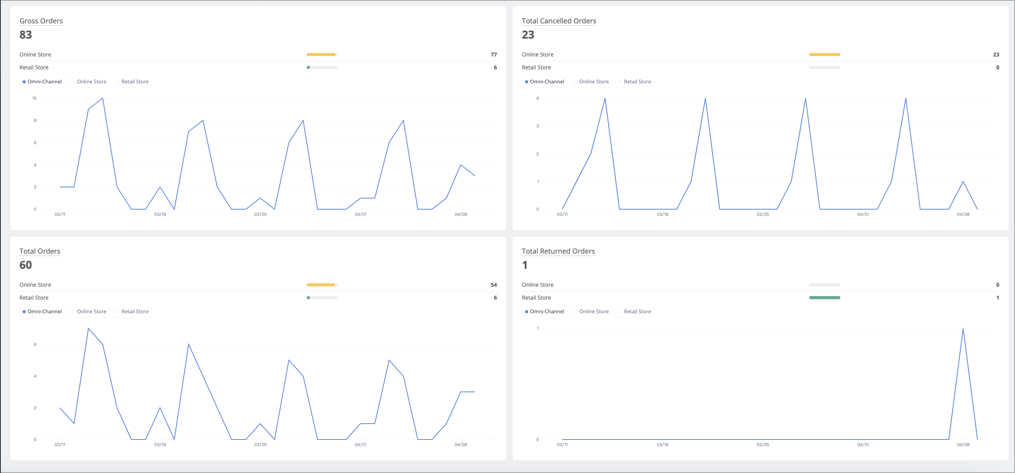
Task: Click the Gross Orders title
Action: (41, 21)
